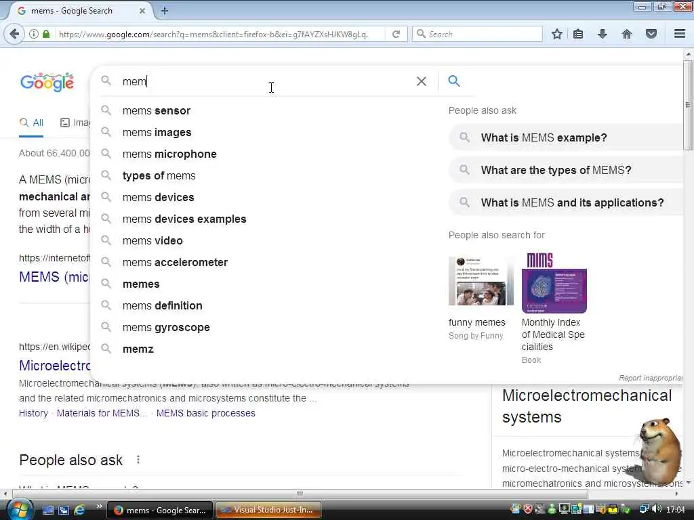Click the funny memes thumbnail

click(481, 281)
